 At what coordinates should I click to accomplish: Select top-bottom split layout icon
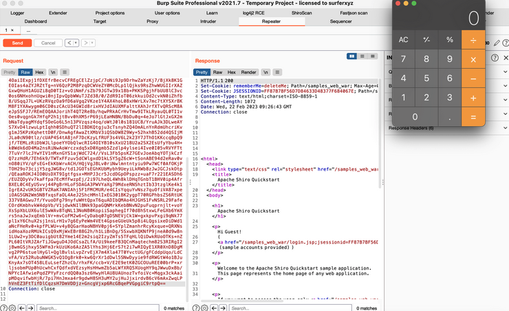pos(362,56)
